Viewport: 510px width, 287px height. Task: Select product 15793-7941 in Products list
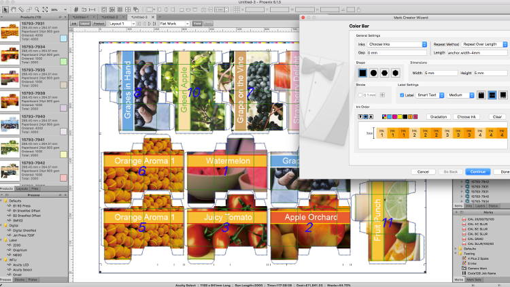click(34, 148)
